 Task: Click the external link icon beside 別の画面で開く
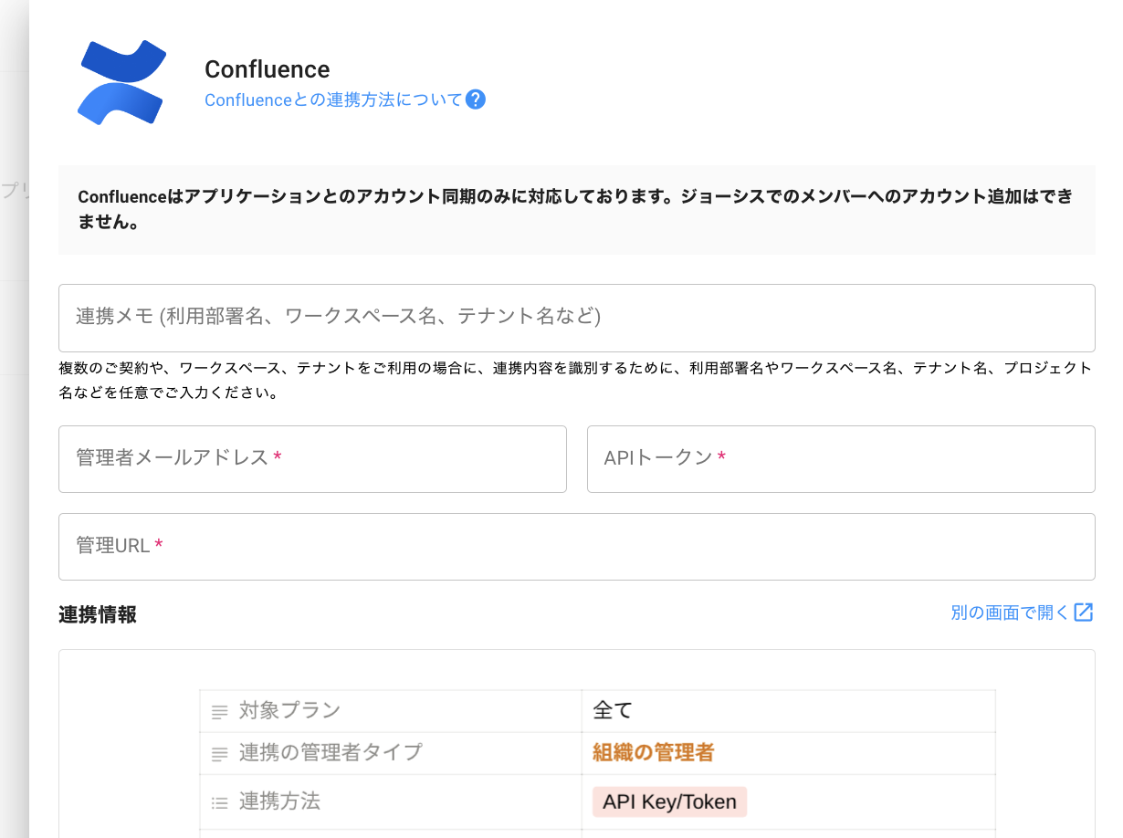point(1084,613)
